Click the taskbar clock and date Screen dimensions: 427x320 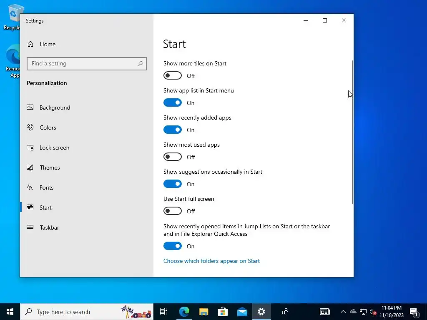click(391, 312)
